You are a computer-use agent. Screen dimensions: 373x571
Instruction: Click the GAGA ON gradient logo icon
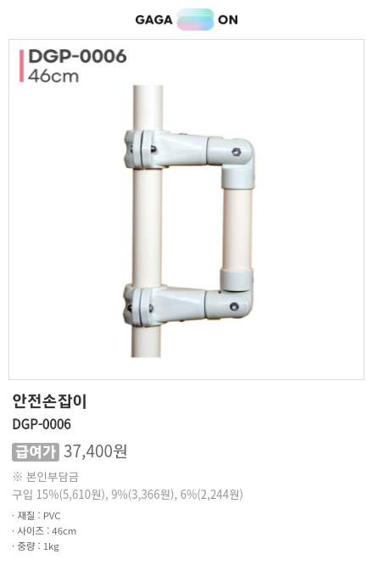pyautogui.click(x=196, y=20)
